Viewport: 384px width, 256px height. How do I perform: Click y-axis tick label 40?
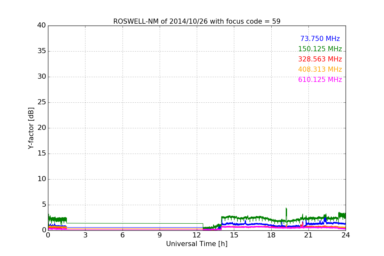[x=42, y=26]
